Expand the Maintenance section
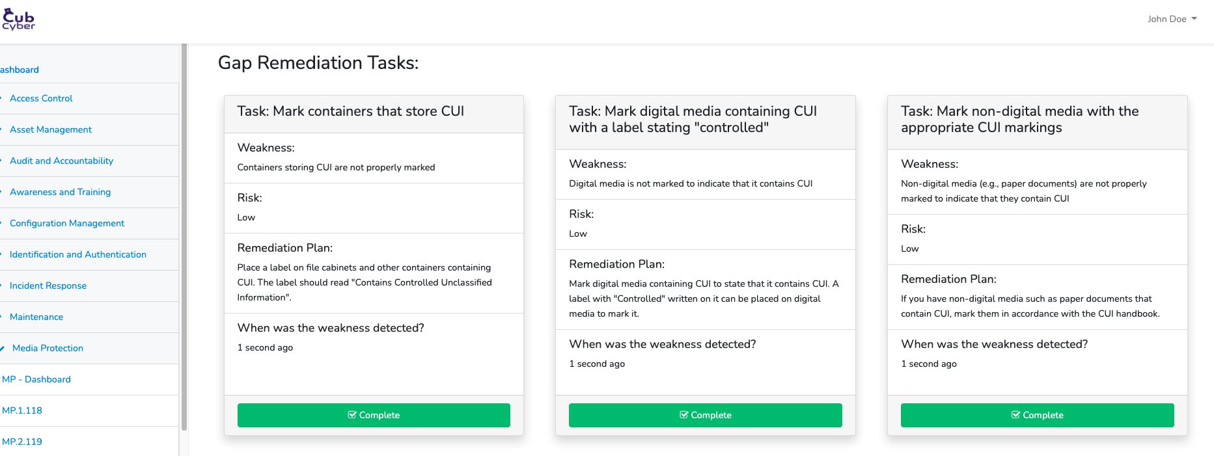 click(36, 317)
